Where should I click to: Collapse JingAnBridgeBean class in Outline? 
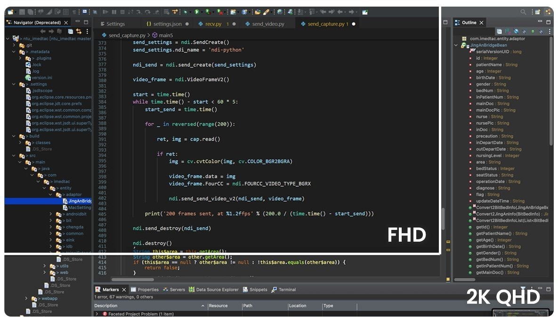(456, 45)
